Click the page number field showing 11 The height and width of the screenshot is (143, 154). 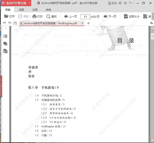pyautogui.click(x=85, y=17)
